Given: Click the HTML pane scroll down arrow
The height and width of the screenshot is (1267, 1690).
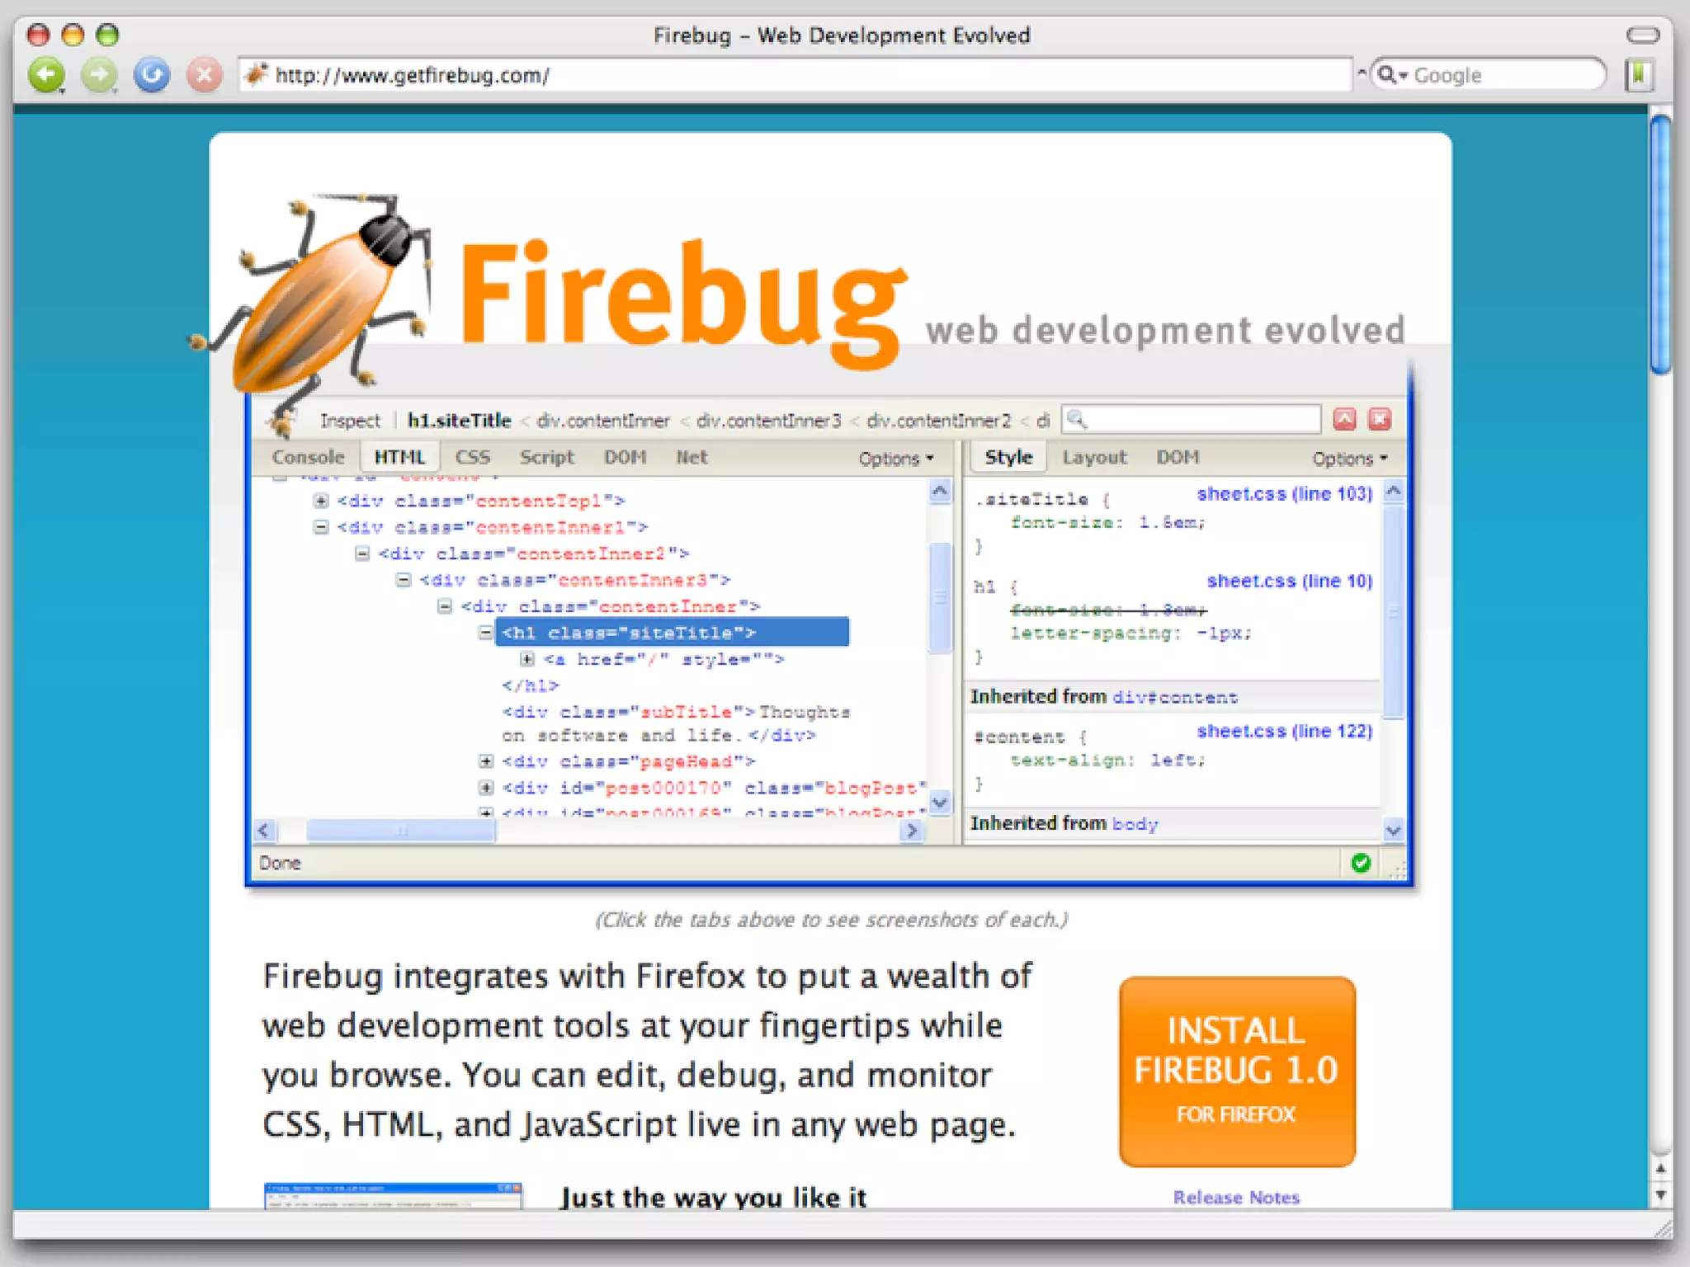Looking at the screenshot, I should pos(940,802).
